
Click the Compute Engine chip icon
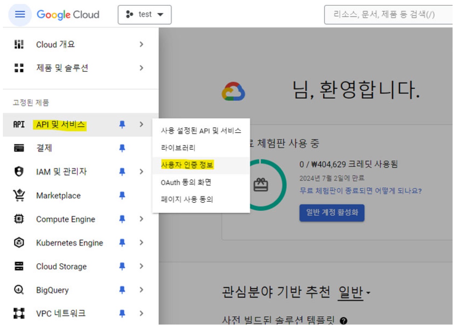pyautogui.click(x=19, y=219)
